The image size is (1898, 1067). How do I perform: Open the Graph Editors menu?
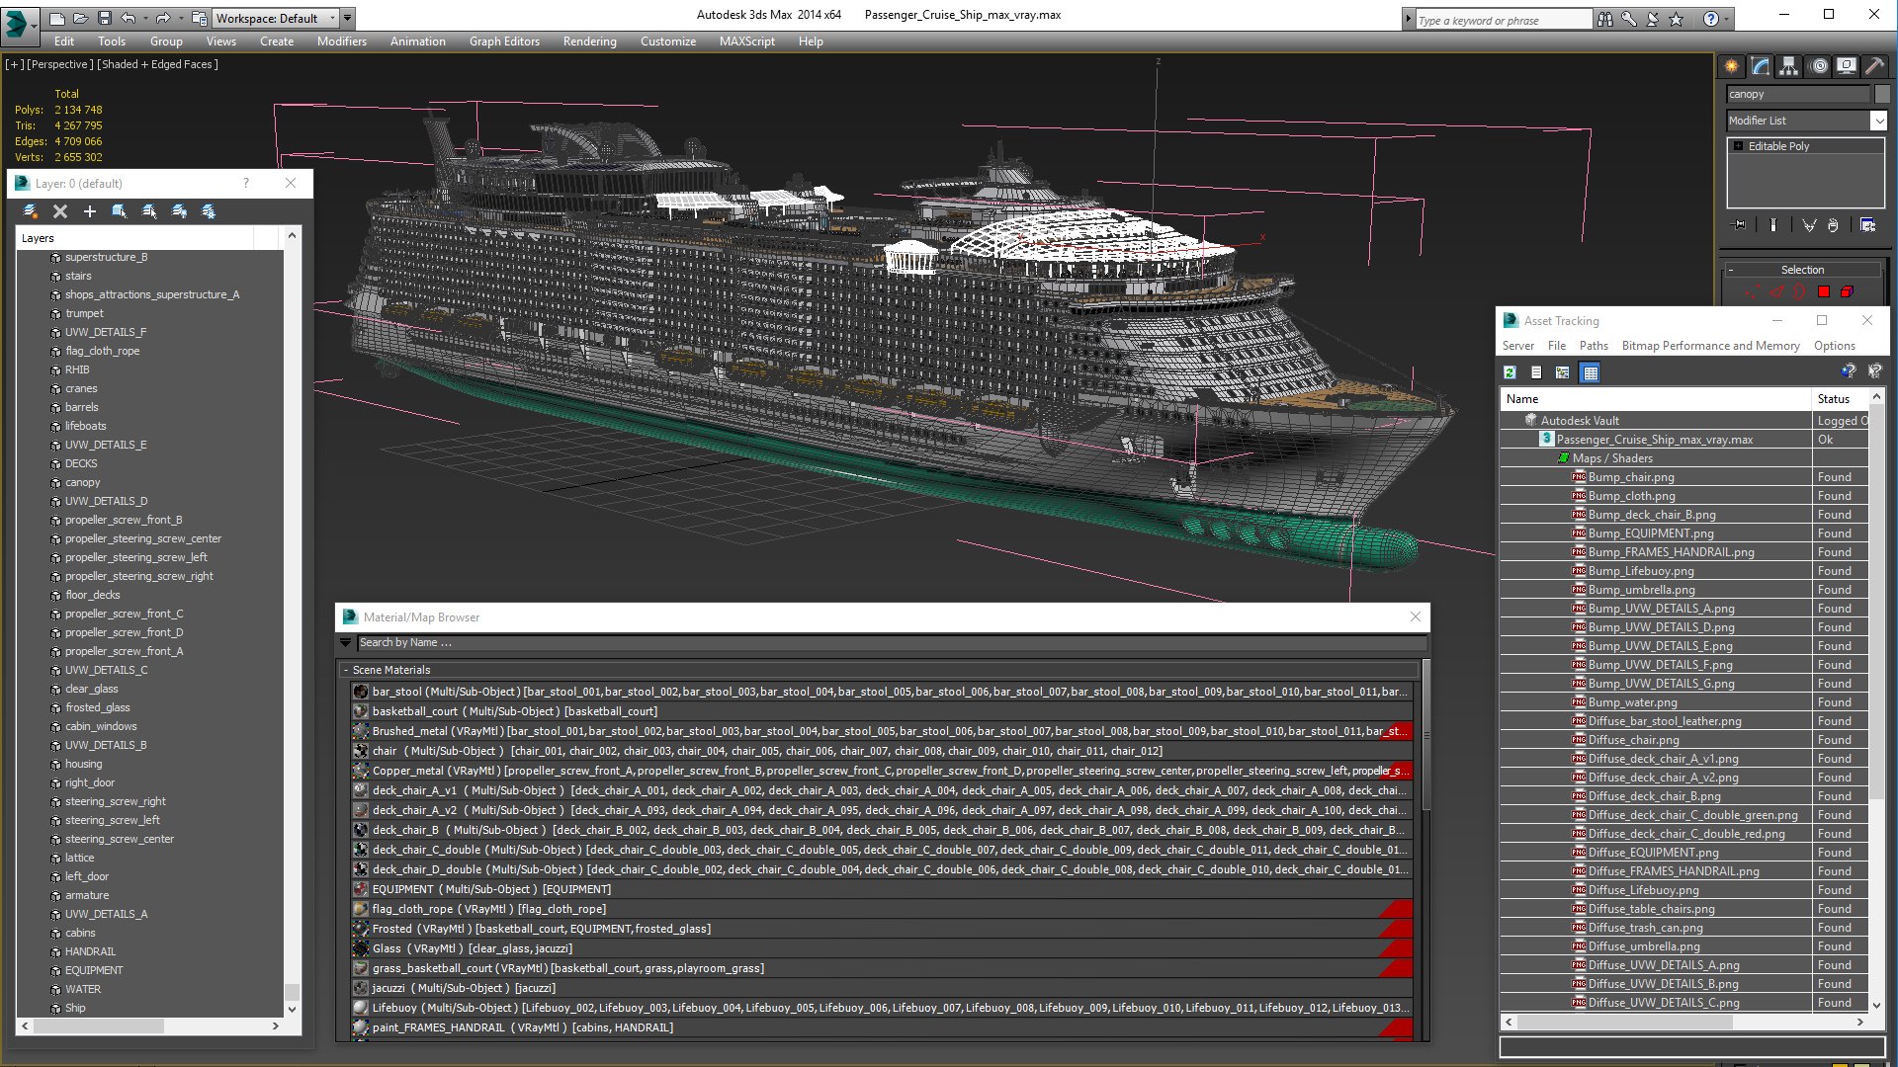(504, 41)
